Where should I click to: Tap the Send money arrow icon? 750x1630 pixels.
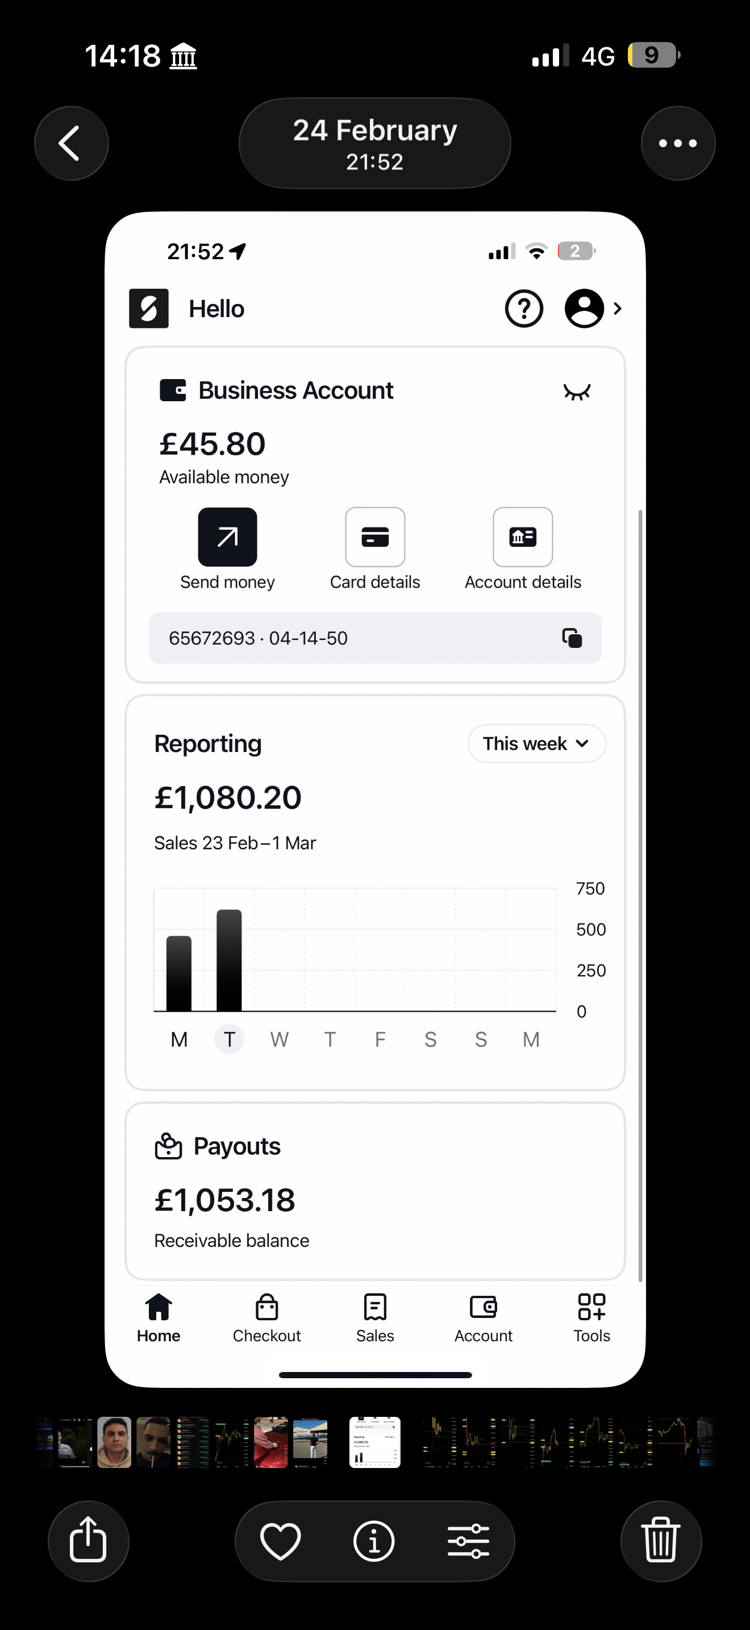tap(227, 537)
